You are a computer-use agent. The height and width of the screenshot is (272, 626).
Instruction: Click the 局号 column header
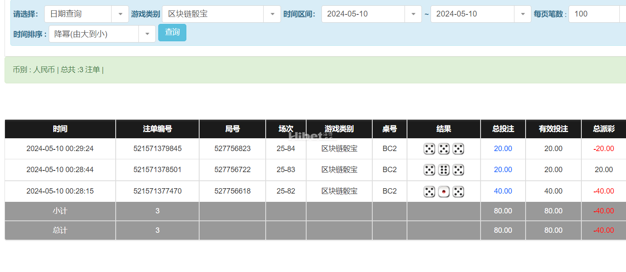click(x=233, y=129)
